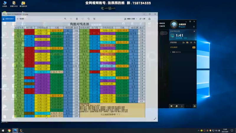The height and width of the screenshot is (133, 236).
Task: Switch to Photos app in taskbar
Action: (x=15, y=130)
